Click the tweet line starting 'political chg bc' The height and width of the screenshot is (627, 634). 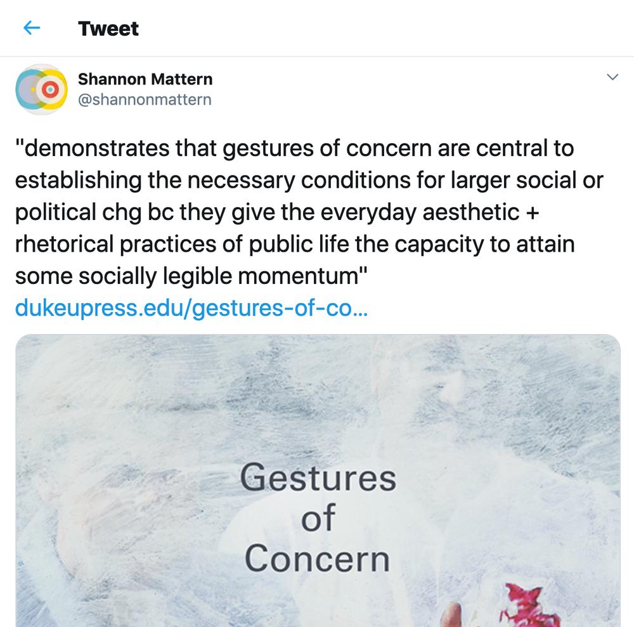pyautogui.click(x=277, y=212)
